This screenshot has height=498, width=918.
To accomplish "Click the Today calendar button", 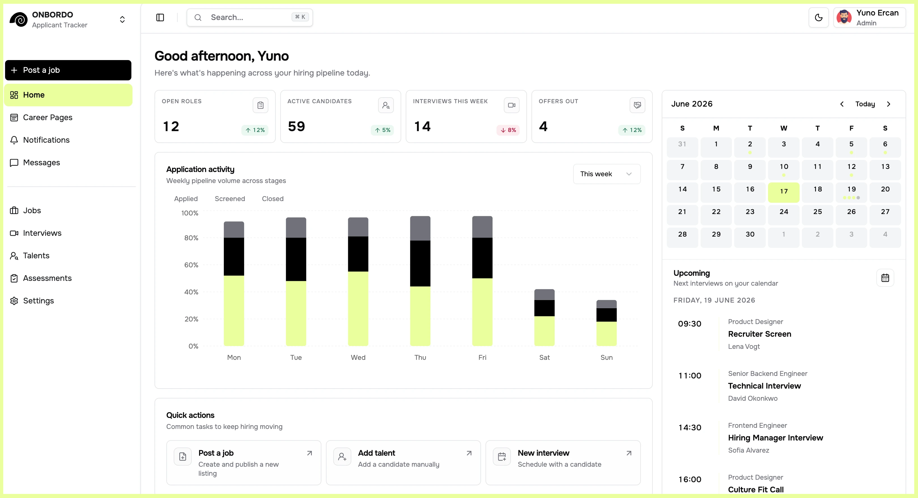I will coord(865,104).
